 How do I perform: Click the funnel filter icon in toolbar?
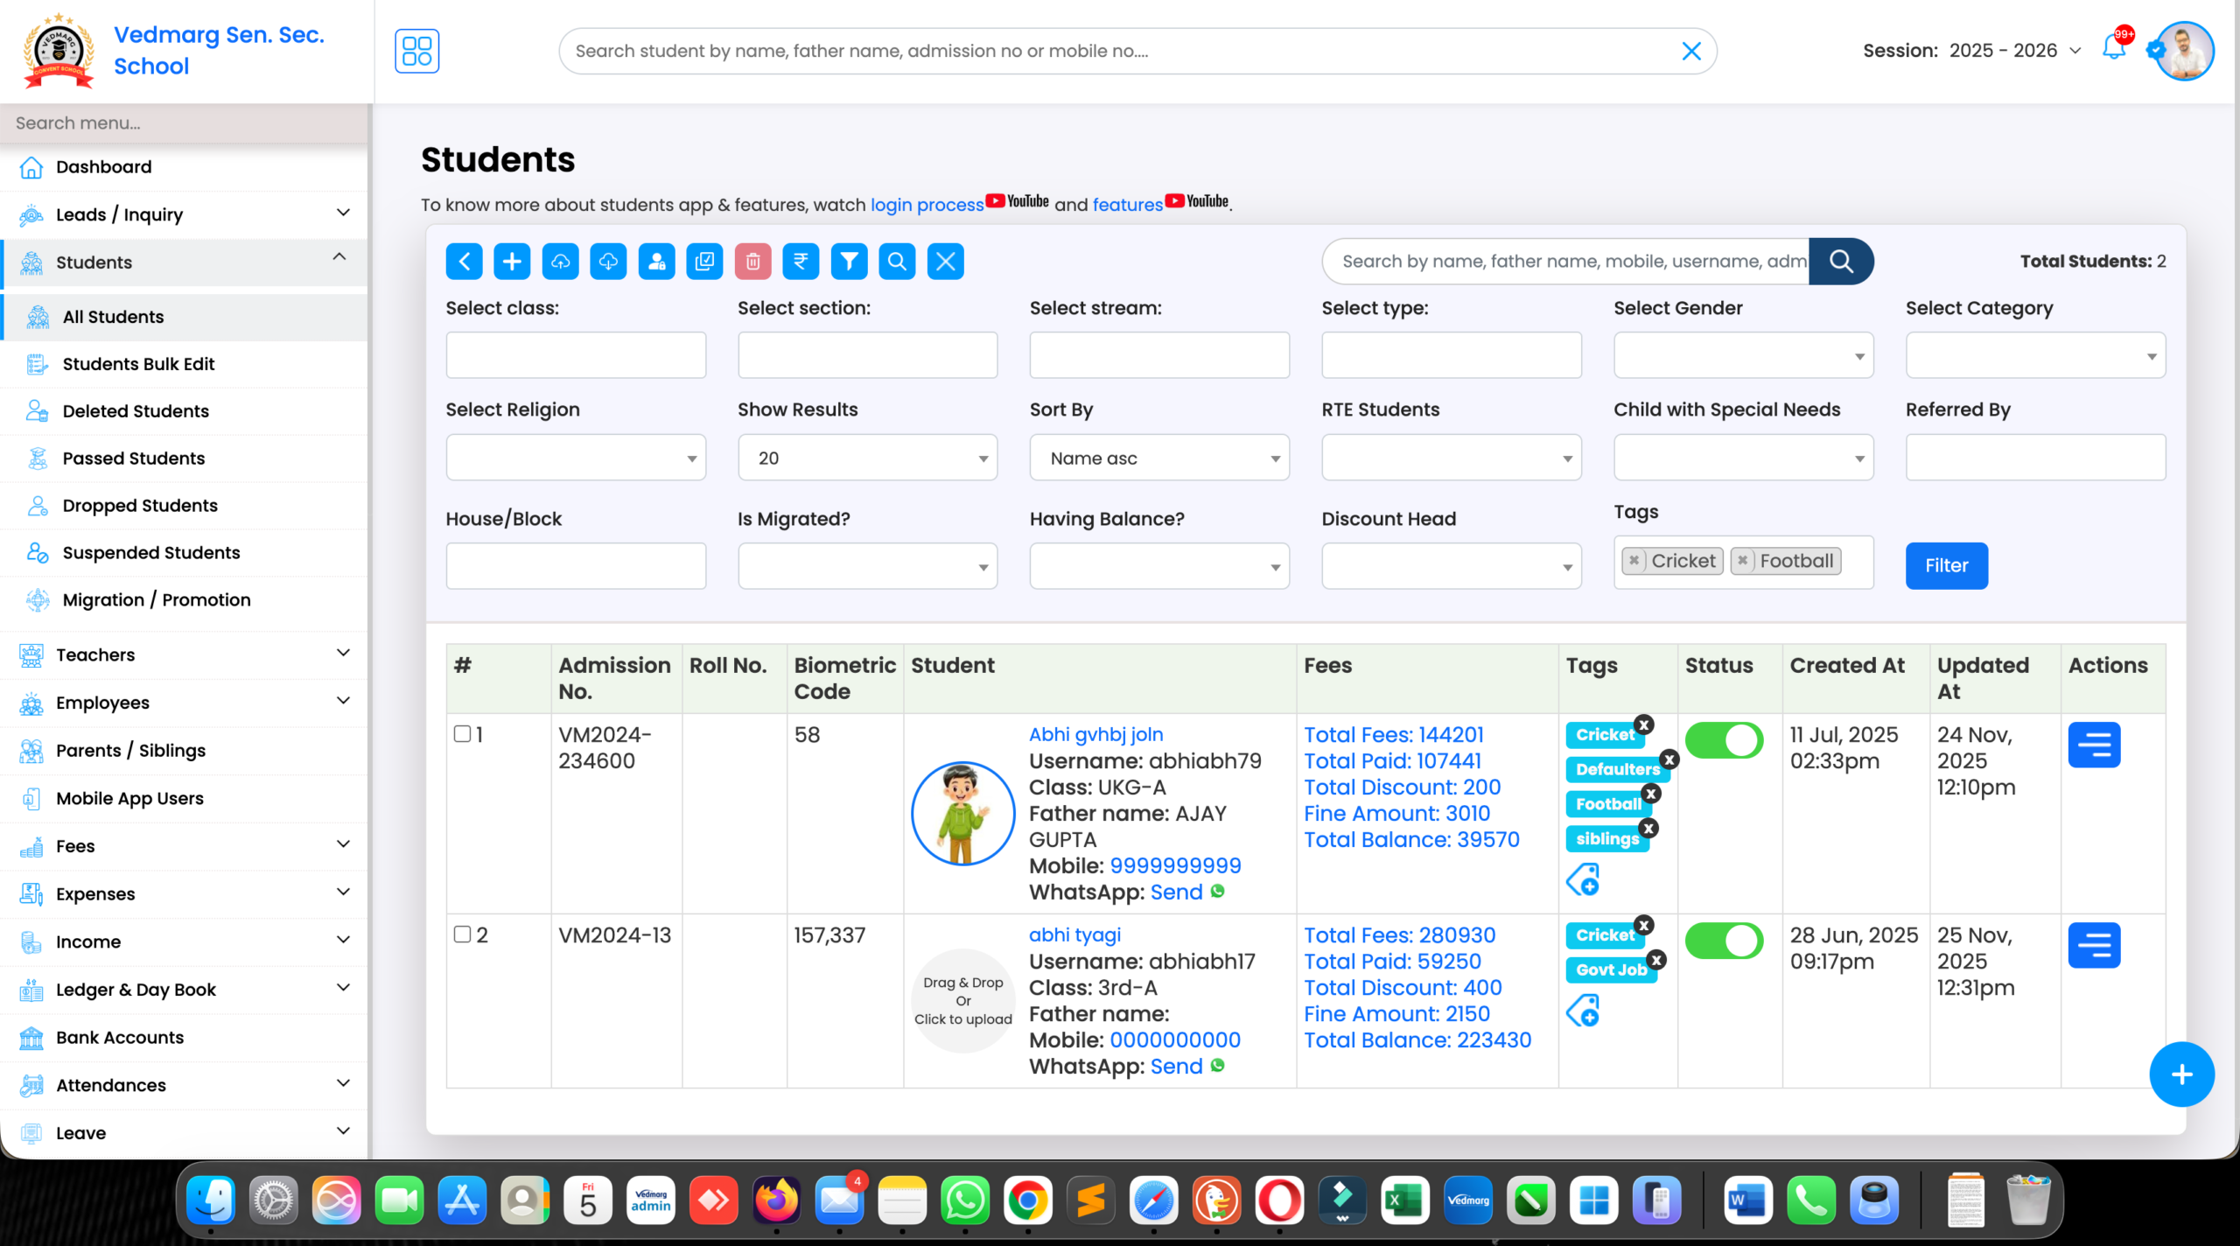848,261
